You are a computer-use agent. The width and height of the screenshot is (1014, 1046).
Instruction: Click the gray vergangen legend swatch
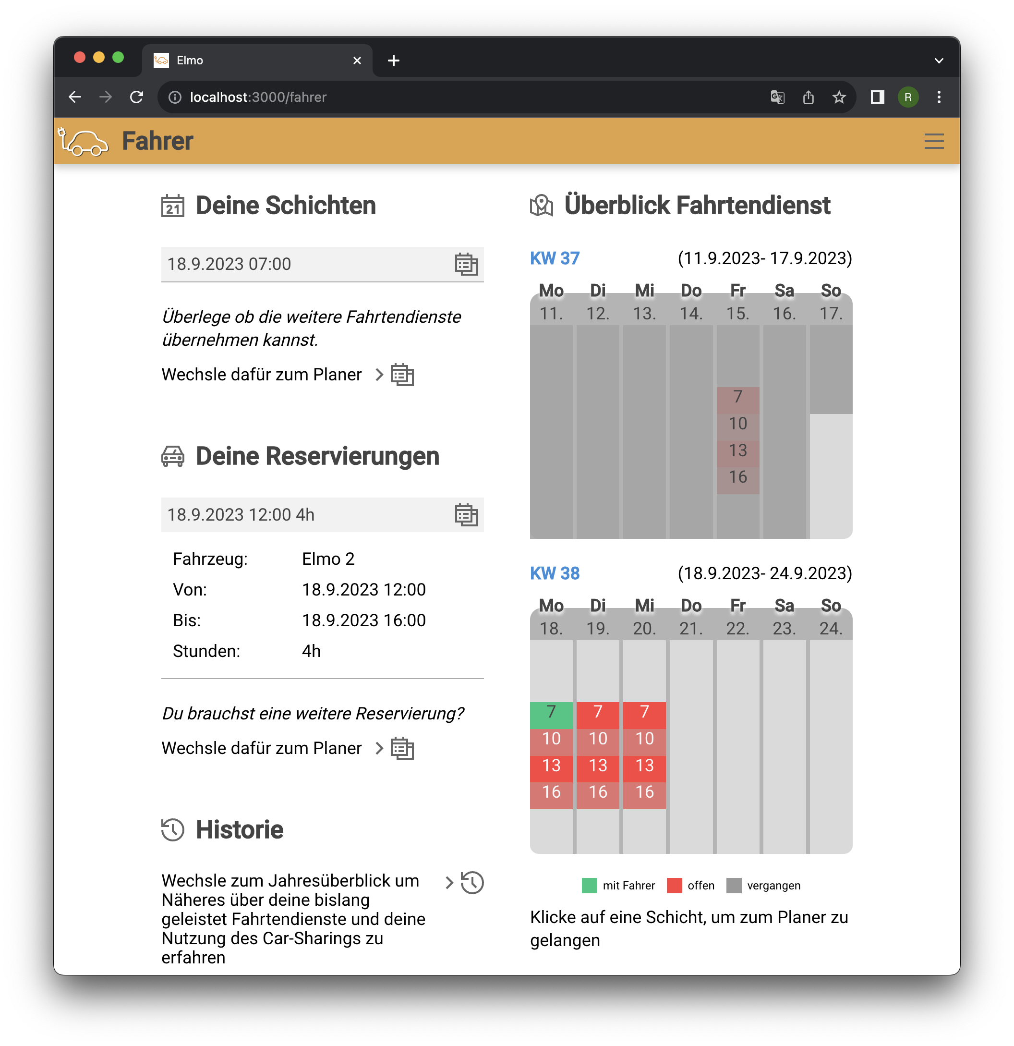tap(734, 886)
